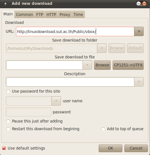
Task: Switch to the HTTP tab
Action: [x=51, y=15]
